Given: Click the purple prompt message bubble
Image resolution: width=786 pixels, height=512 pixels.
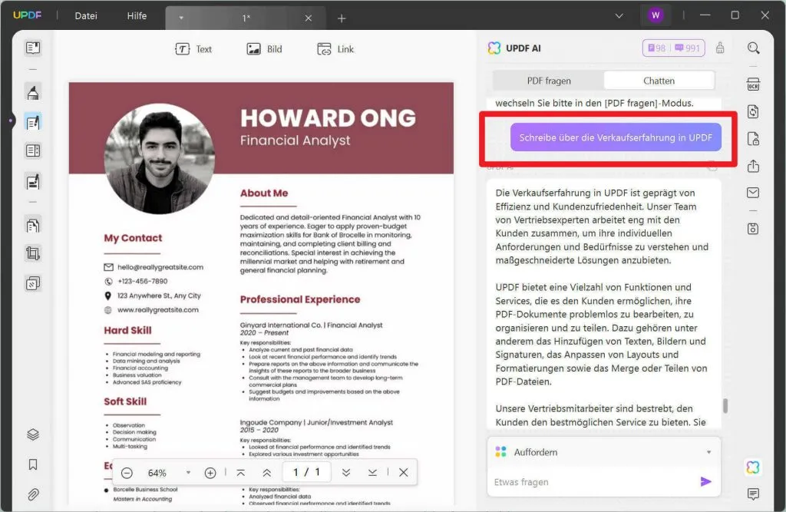Looking at the screenshot, I should [616, 137].
